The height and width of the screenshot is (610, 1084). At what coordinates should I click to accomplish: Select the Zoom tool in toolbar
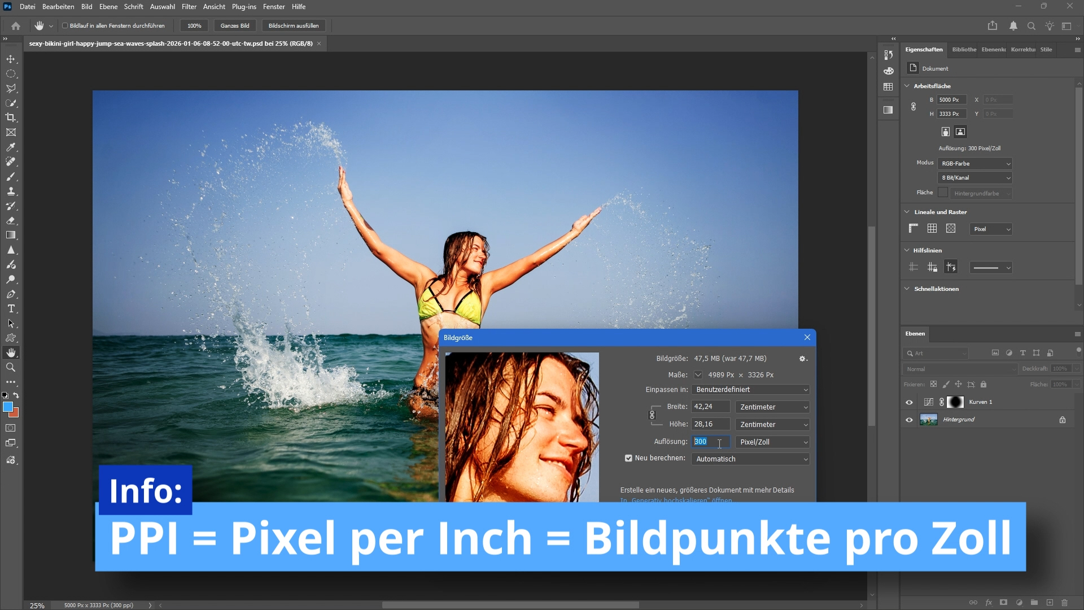11,367
